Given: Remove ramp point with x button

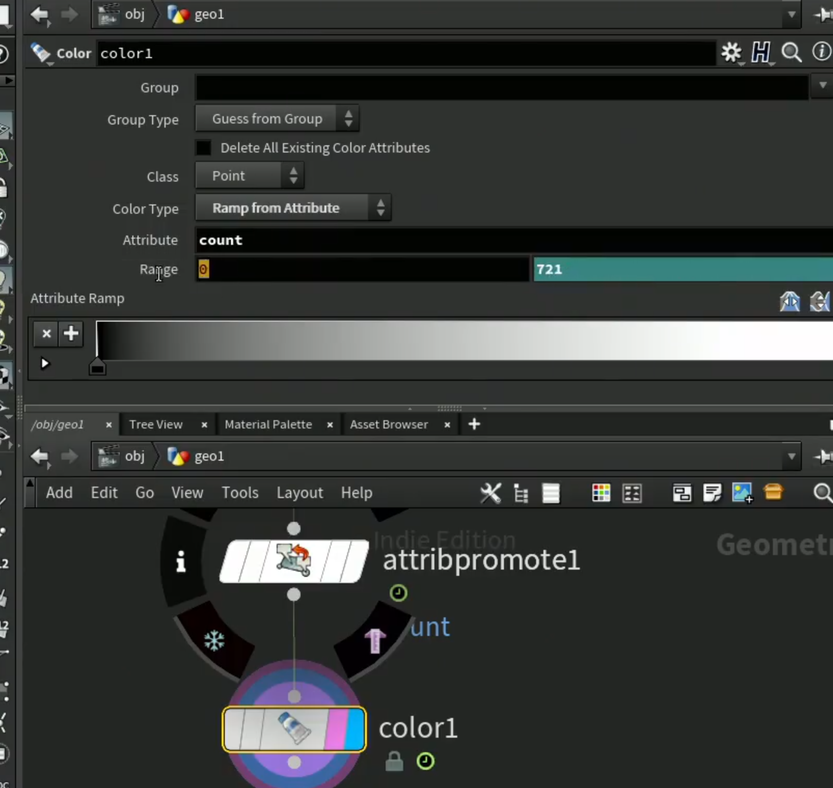Looking at the screenshot, I should [x=46, y=333].
